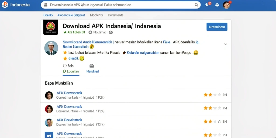Image resolution: width=276 pixels, height=138 pixels.
Task: Open the Sowrrilocand Amds reviewer link
Action: coord(87,42)
